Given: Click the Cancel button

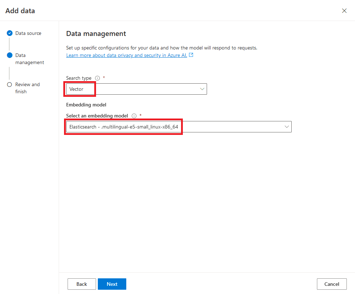Looking at the screenshot, I should [x=332, y=284].
